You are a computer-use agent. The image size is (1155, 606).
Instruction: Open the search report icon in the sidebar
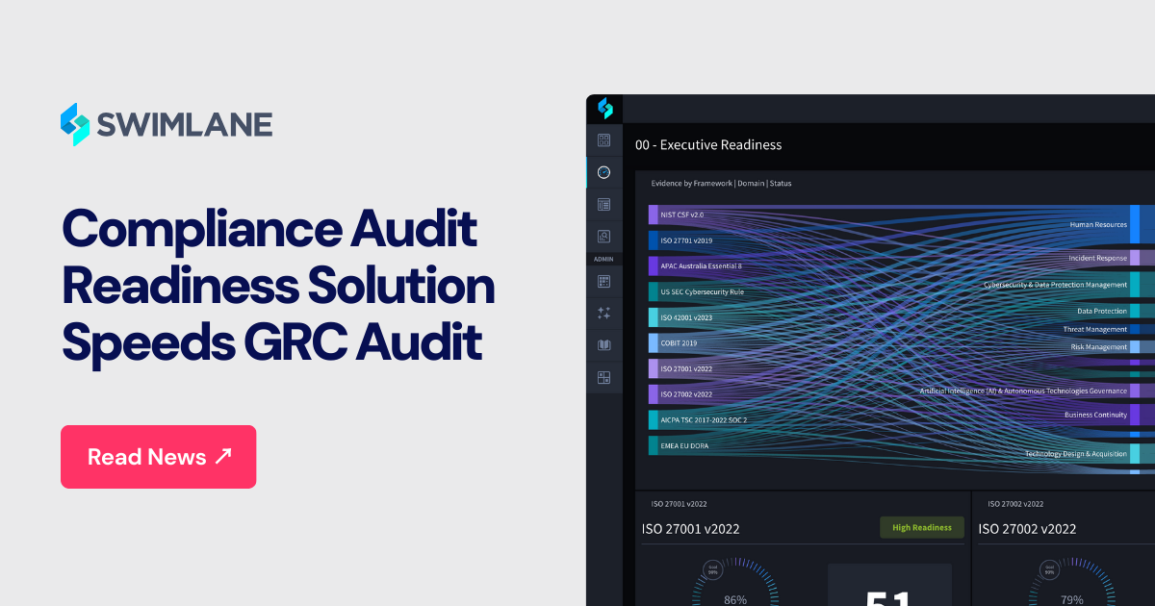tap(603, 236)
